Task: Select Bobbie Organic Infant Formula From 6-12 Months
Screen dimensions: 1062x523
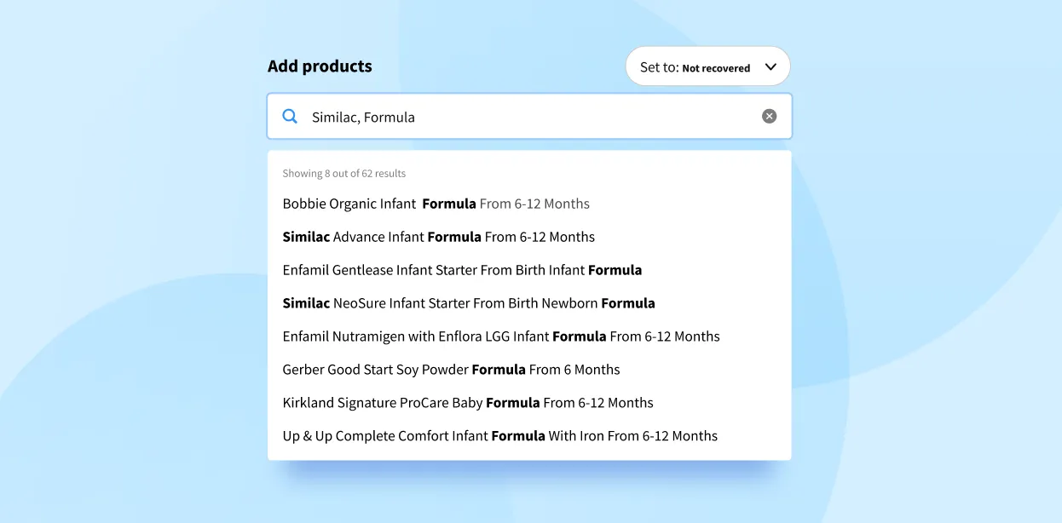Action: (436, 204)
